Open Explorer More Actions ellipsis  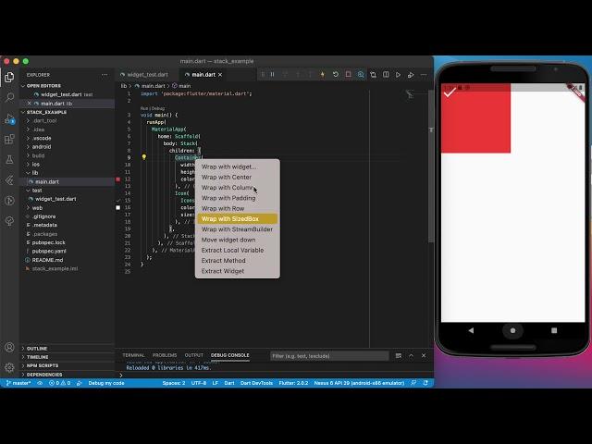click(x=105, y=75)
